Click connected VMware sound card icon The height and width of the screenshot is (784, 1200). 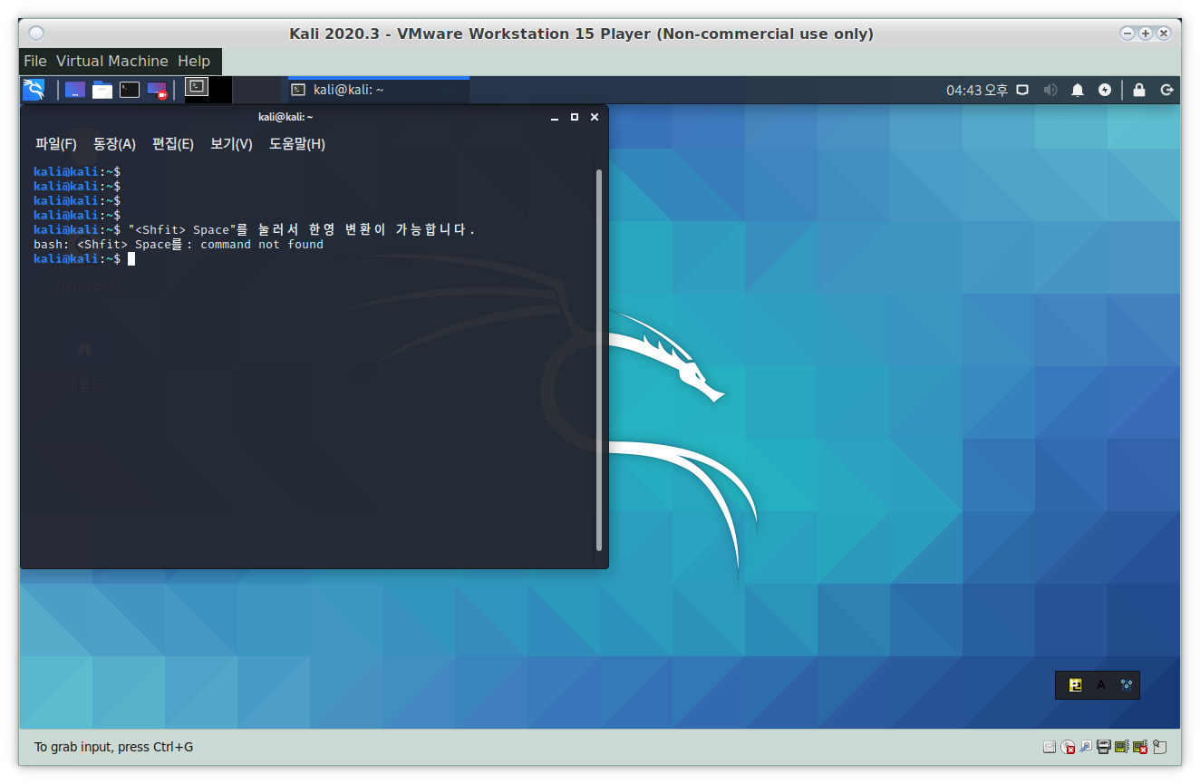point(1122,748)
